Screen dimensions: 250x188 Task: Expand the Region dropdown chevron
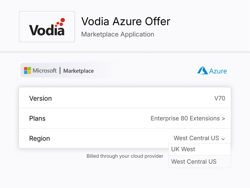point(223,139)
